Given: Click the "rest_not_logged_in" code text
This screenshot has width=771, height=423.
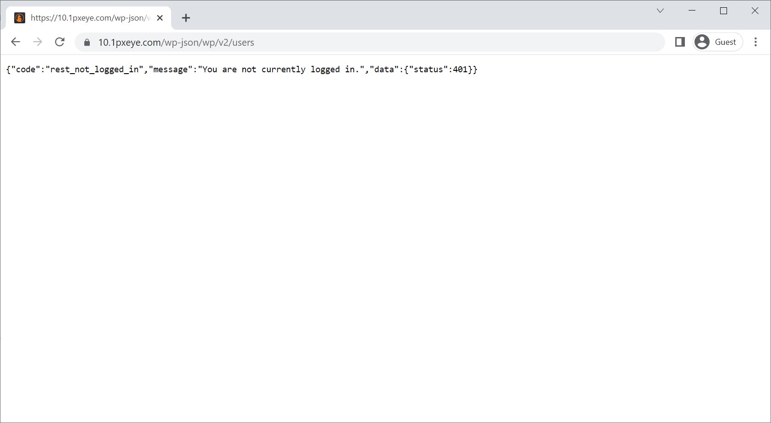Looking at the screenshot, I should coord(94,70).
